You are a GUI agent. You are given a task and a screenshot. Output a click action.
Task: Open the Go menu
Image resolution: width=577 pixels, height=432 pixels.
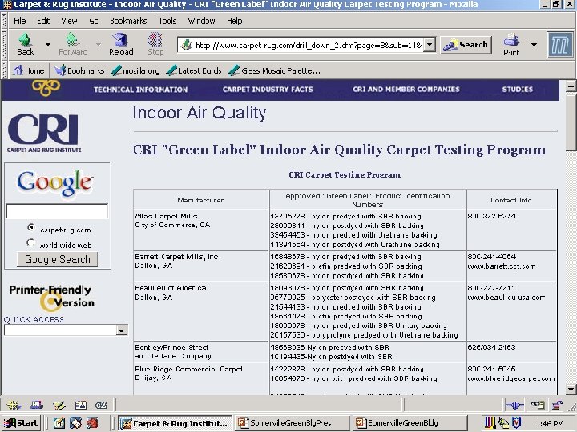tap(94, 21)
